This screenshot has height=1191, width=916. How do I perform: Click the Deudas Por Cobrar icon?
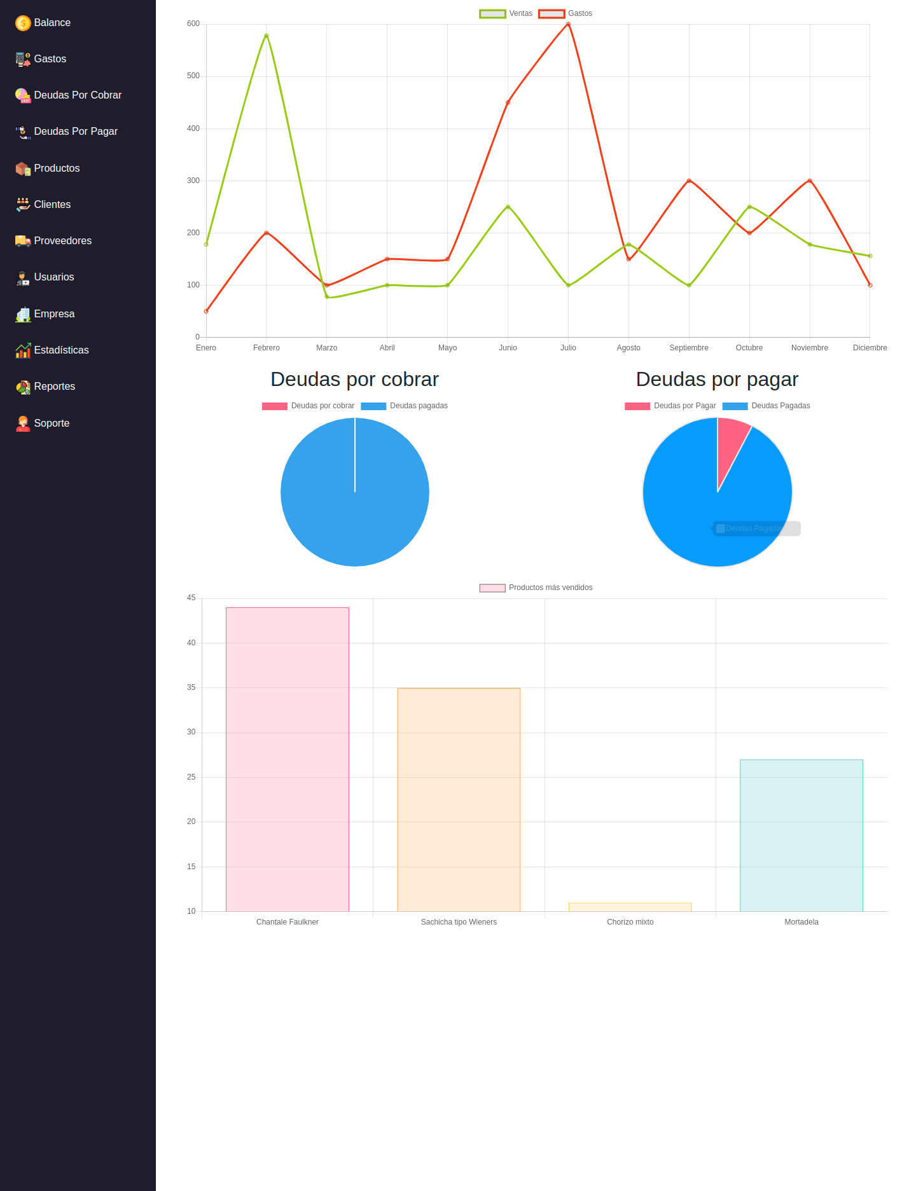tap(23, 95)
